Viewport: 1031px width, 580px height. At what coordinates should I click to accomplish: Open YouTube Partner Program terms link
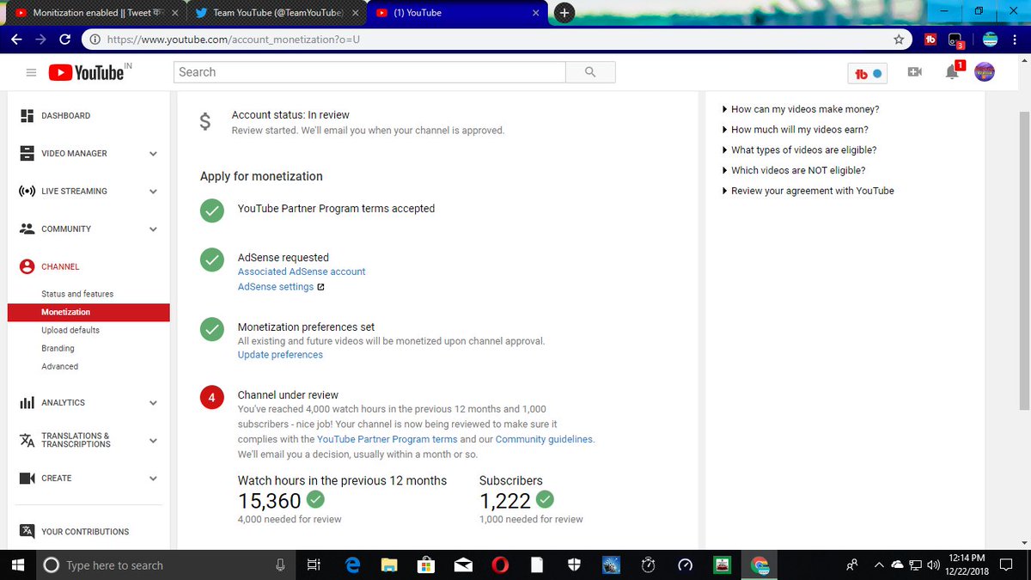387,439
